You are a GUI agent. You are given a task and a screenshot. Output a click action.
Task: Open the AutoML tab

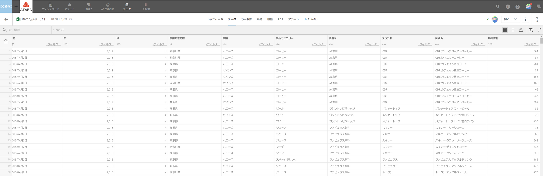(x=311, y=19)
